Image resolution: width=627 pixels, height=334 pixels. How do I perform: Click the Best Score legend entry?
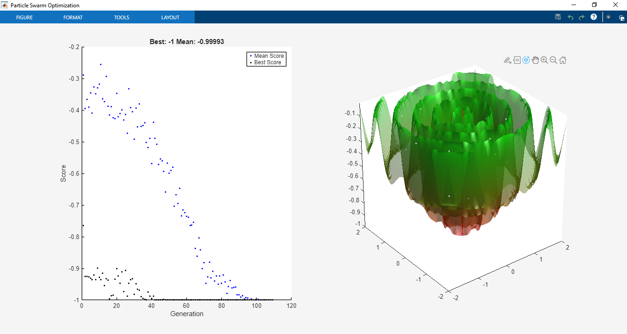(x=266, y=62)
